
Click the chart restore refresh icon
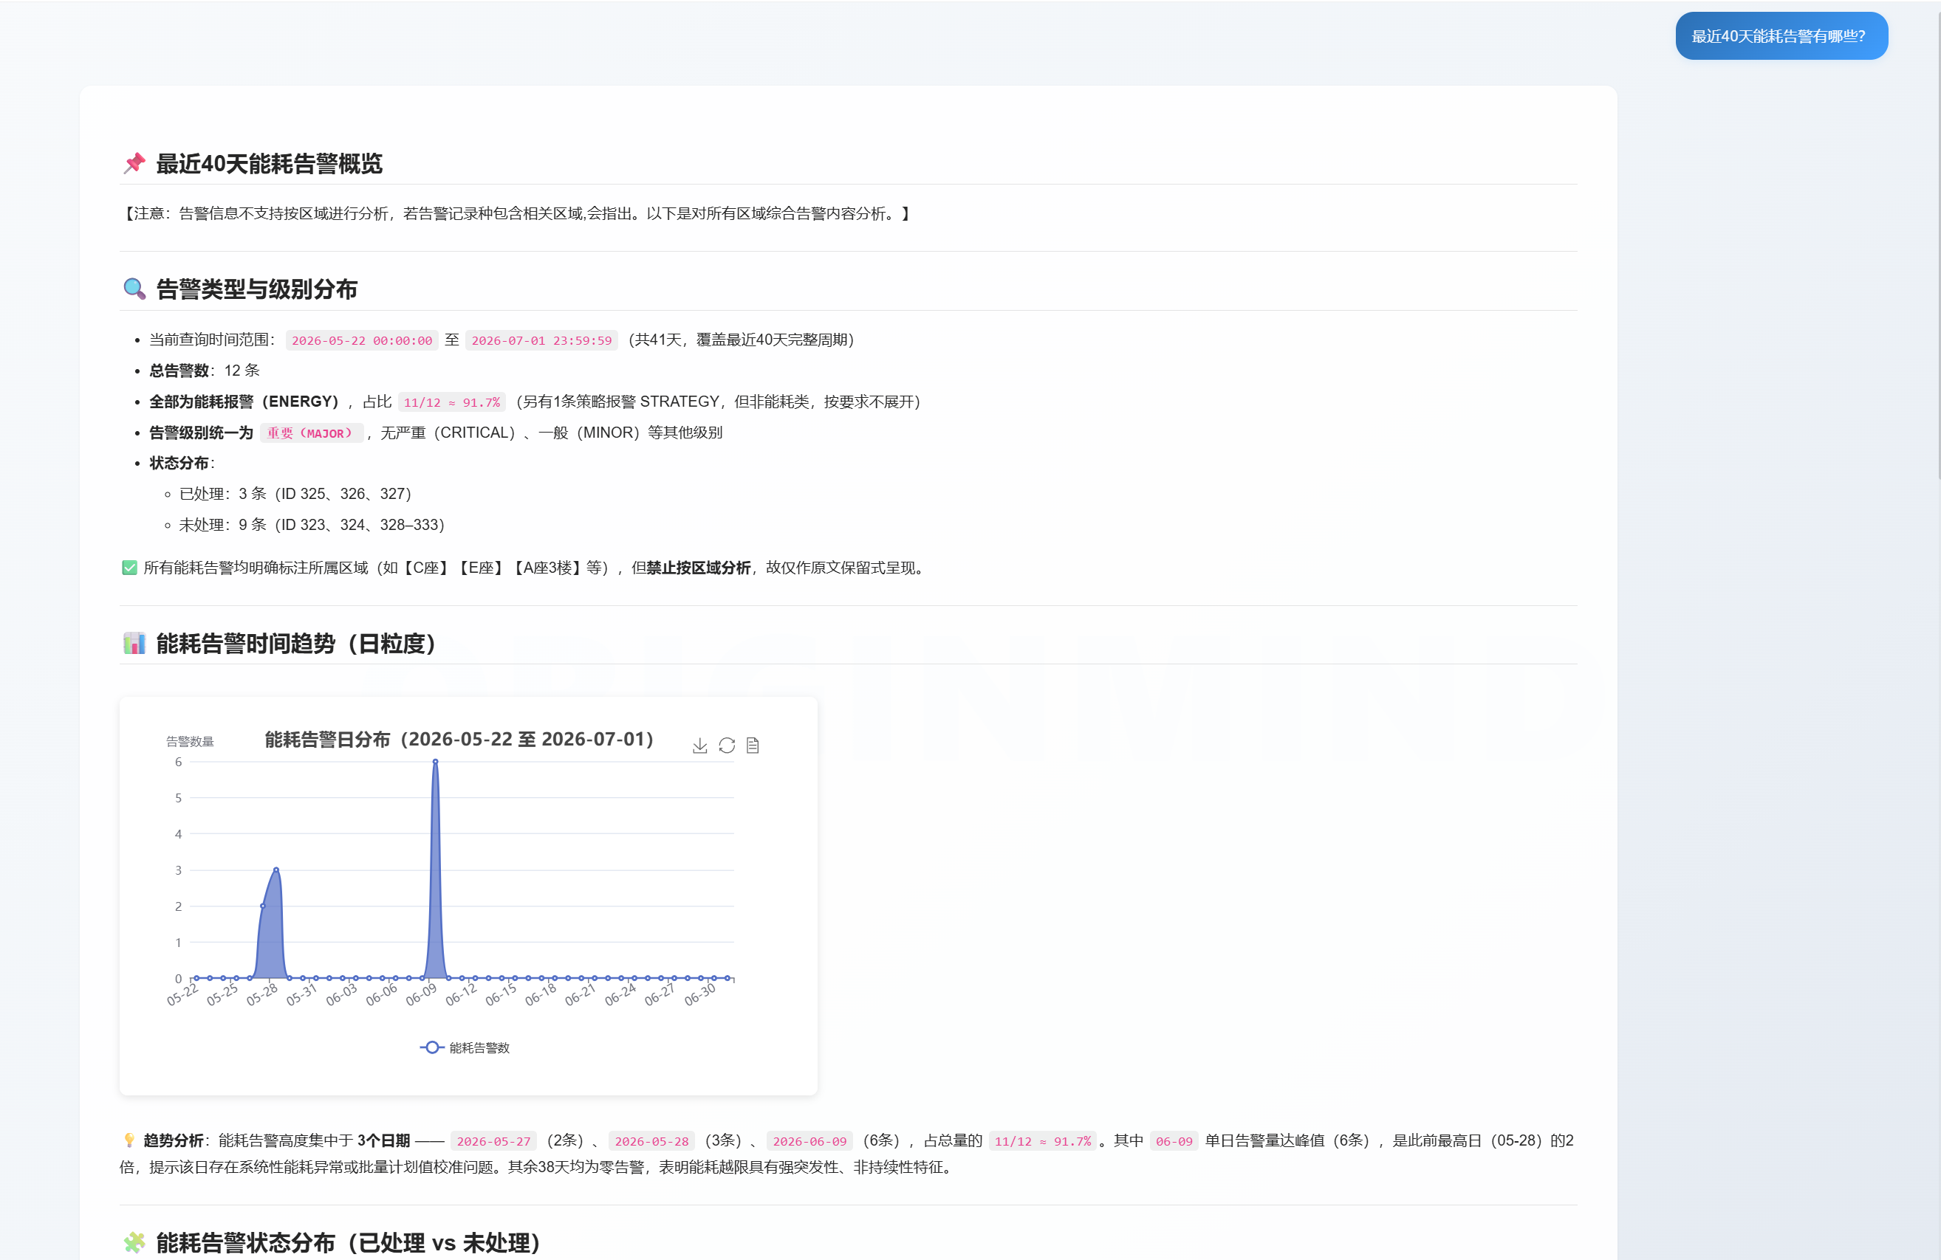point(727,746)
